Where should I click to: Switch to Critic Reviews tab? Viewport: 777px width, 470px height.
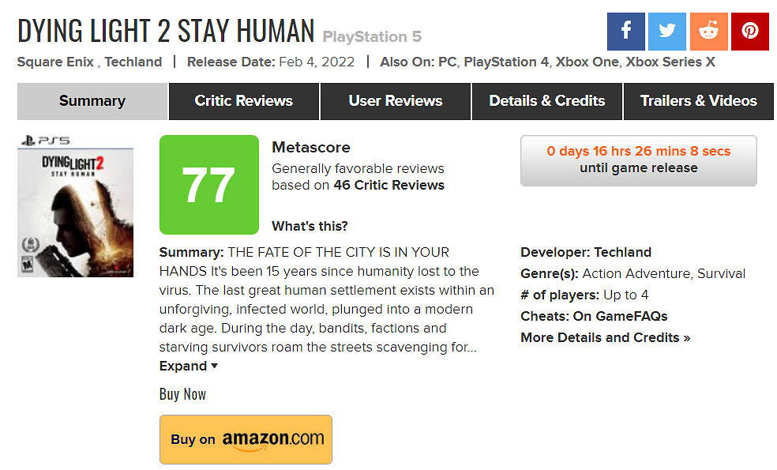[243, 101]
